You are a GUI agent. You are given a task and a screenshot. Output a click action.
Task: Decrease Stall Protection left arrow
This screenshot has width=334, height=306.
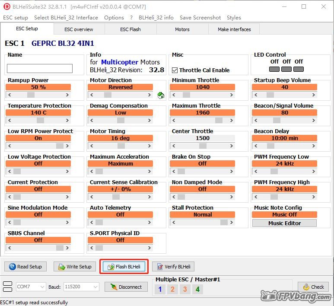pyautogui.click(x=174, y=223)
